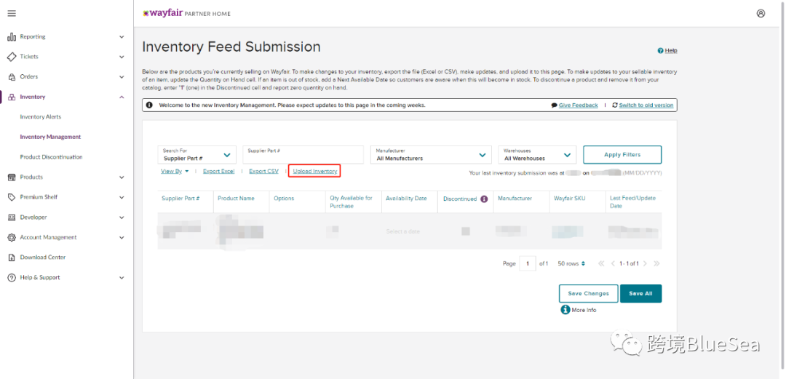786x379 pixels.
Task: Click the Save Changes button
Action: [588, 294]
